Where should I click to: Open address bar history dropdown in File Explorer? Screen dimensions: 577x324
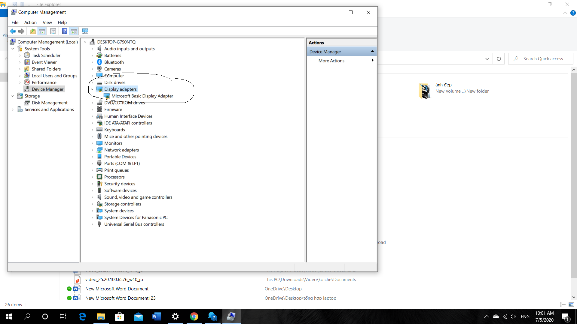point(487,59)
